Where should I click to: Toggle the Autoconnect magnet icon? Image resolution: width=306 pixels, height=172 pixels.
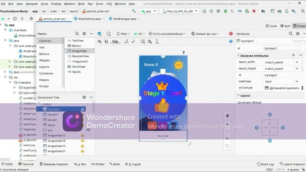(x=106, y=42)
